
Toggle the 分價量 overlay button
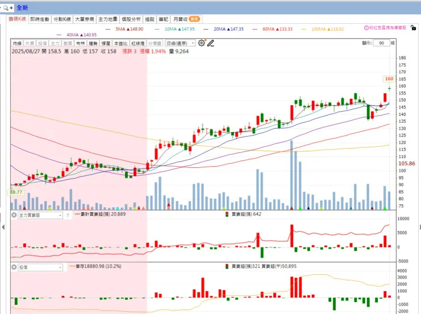click(x=155, y=43)
